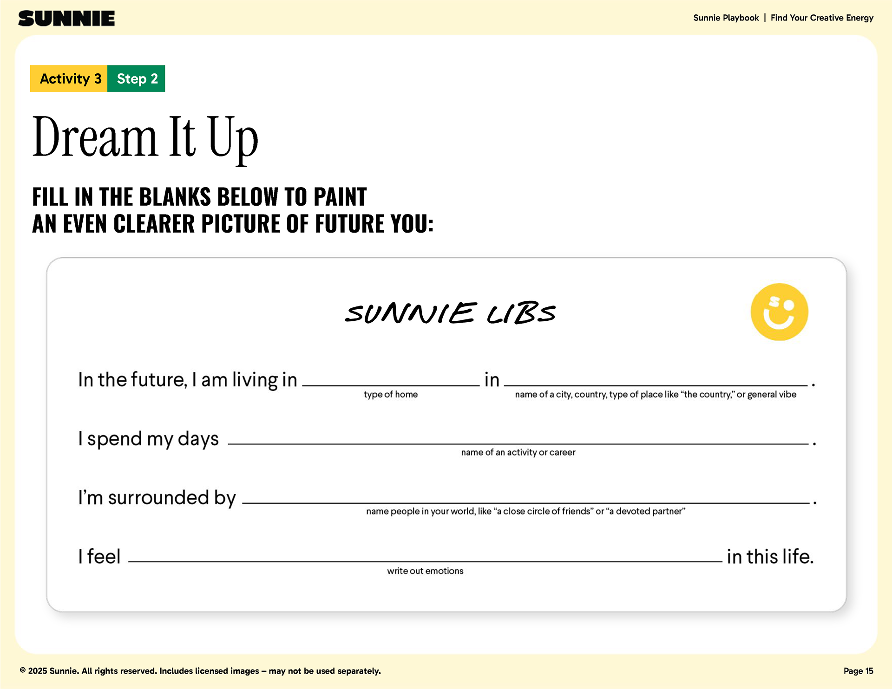Click the Activity 3 yellow badge

click(x=69, y=78)
